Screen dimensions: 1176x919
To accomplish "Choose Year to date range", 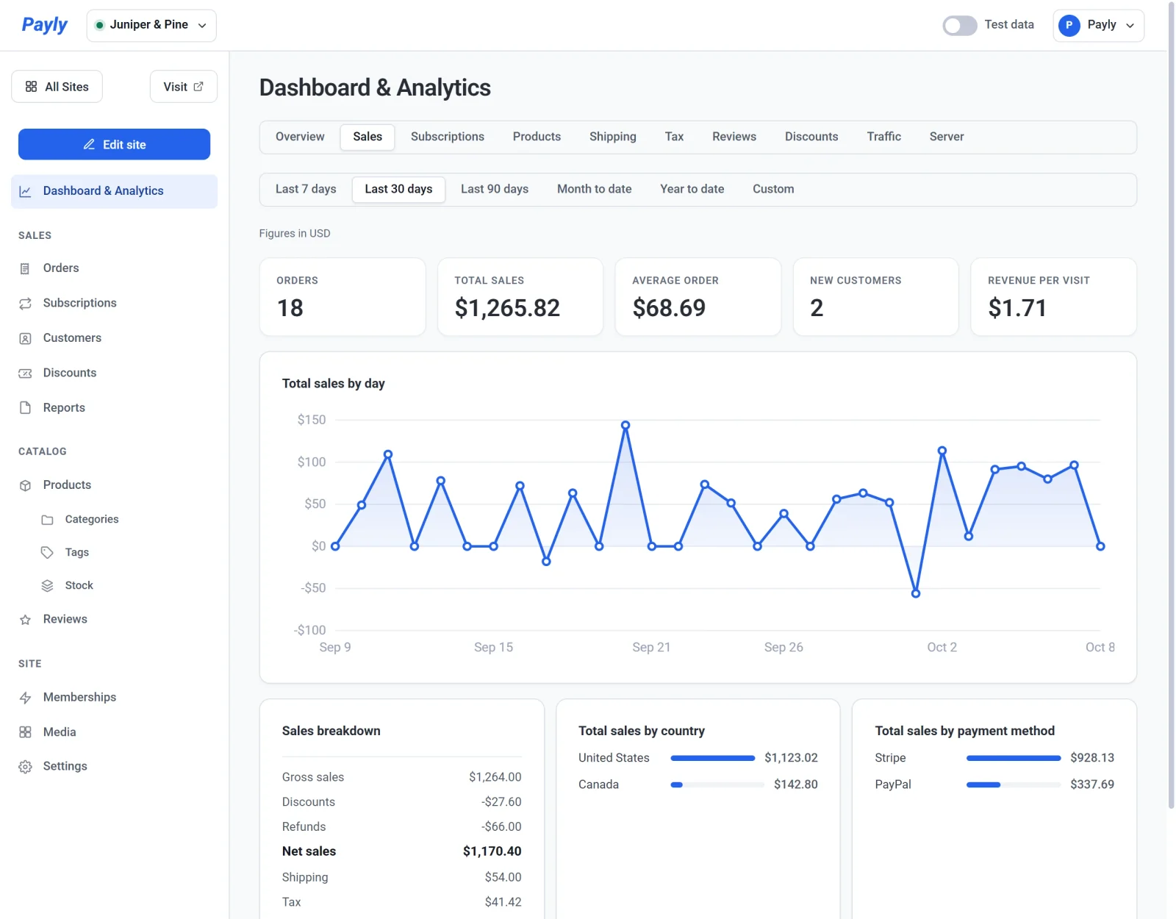I will (692, 189).
